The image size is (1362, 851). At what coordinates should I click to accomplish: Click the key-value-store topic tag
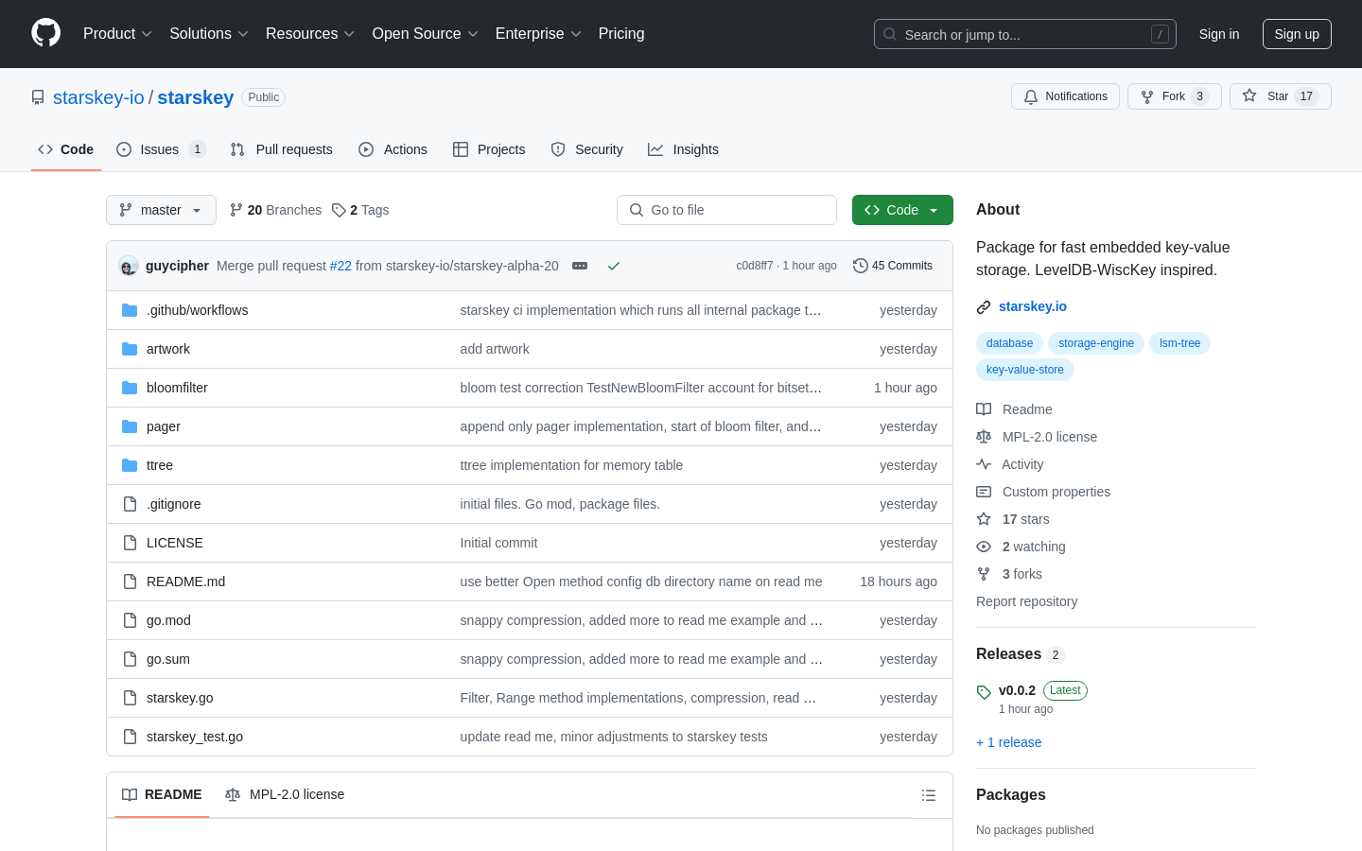pos(1025,370)
